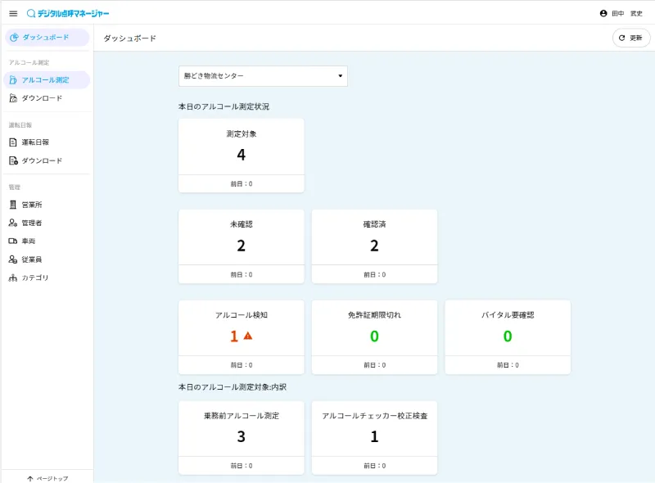The width and height of the screenshot is (655, 483).
Task: Open the 確認済 card showing 2
Action: coord(375,246)
